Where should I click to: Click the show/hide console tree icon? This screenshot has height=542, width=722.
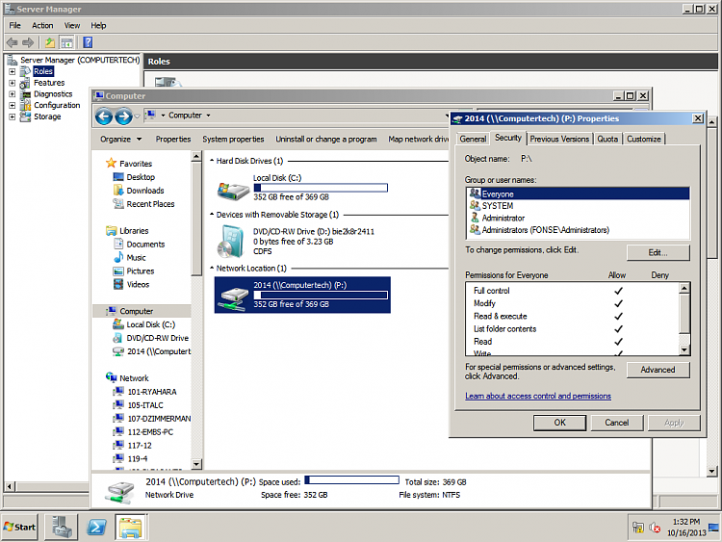coord(66,42)
